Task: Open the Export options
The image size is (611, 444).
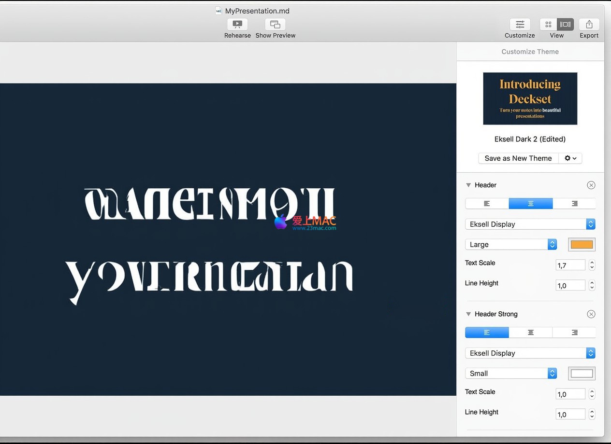Action: tap(589, 25)
